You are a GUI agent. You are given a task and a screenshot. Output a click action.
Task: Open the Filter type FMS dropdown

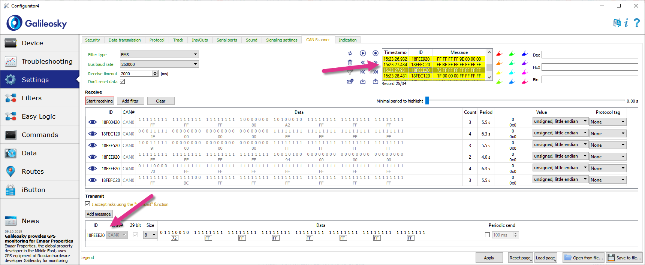click(159, 55)
